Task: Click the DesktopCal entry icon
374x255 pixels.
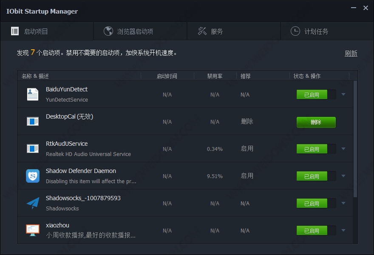Action: pyautogui.click(x=33, y=122)
